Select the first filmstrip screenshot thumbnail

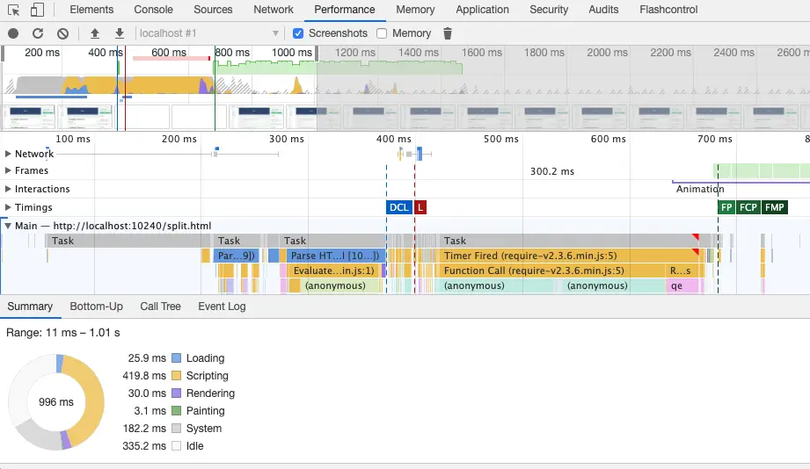[28, 117]
